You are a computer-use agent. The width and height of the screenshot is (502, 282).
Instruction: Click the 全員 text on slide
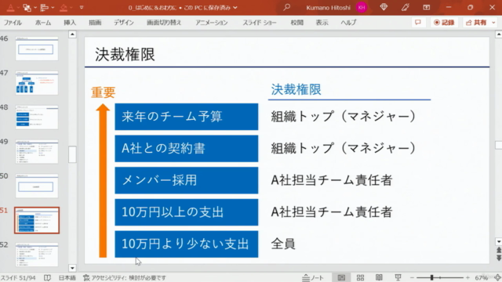click(x=283, y=244)
